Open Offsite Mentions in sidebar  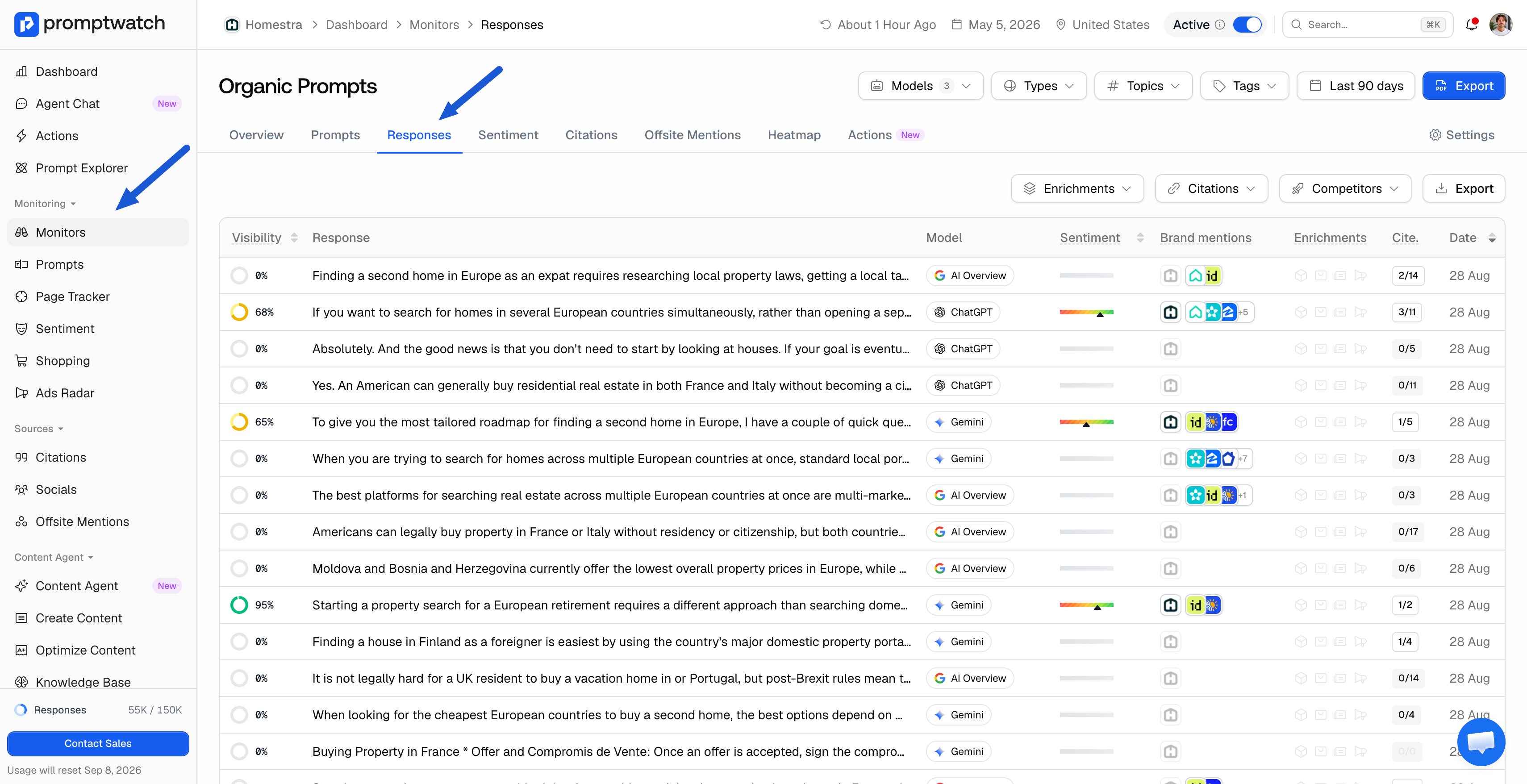(98, 521)
